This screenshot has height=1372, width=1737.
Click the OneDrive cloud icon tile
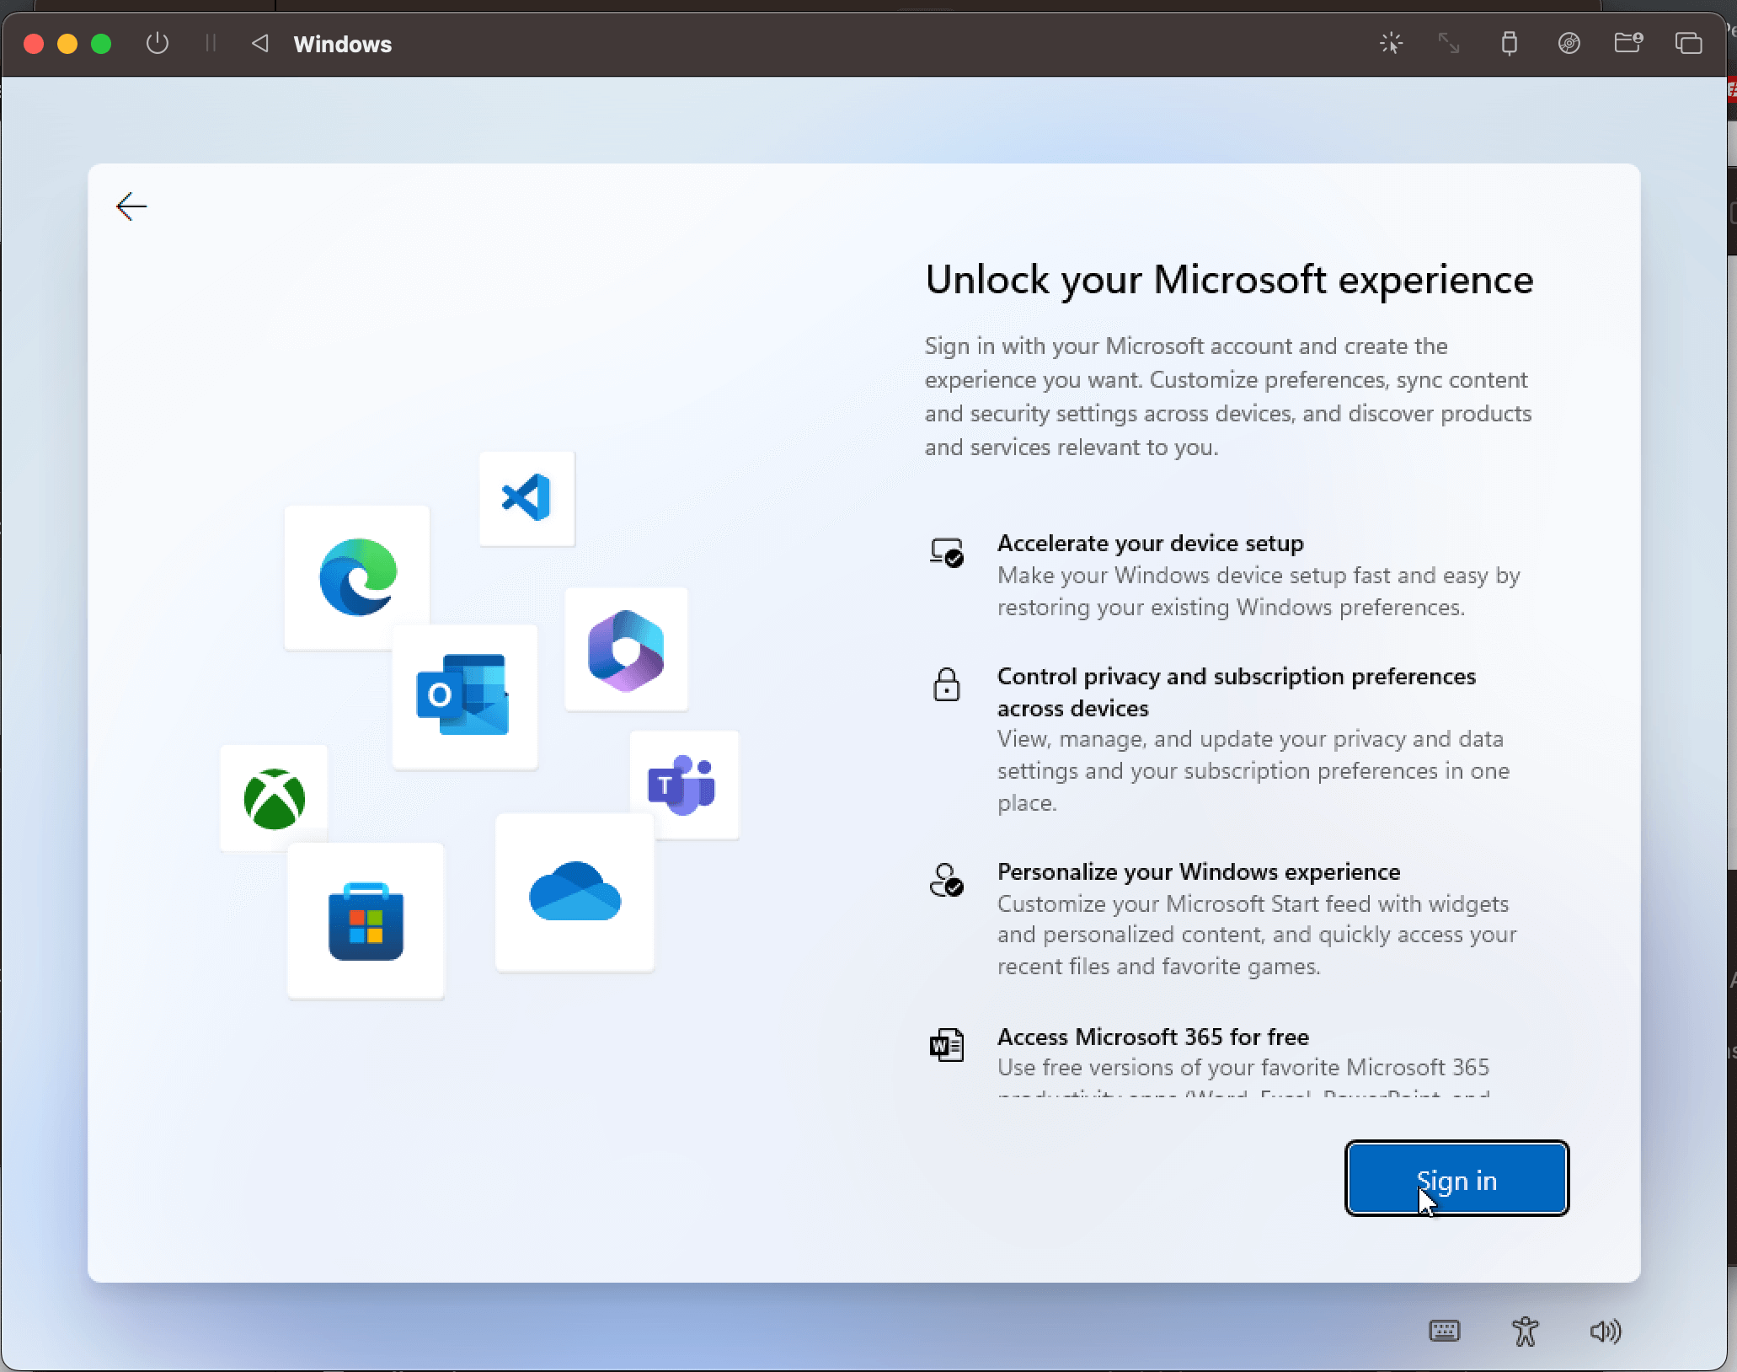pos(575,892)
